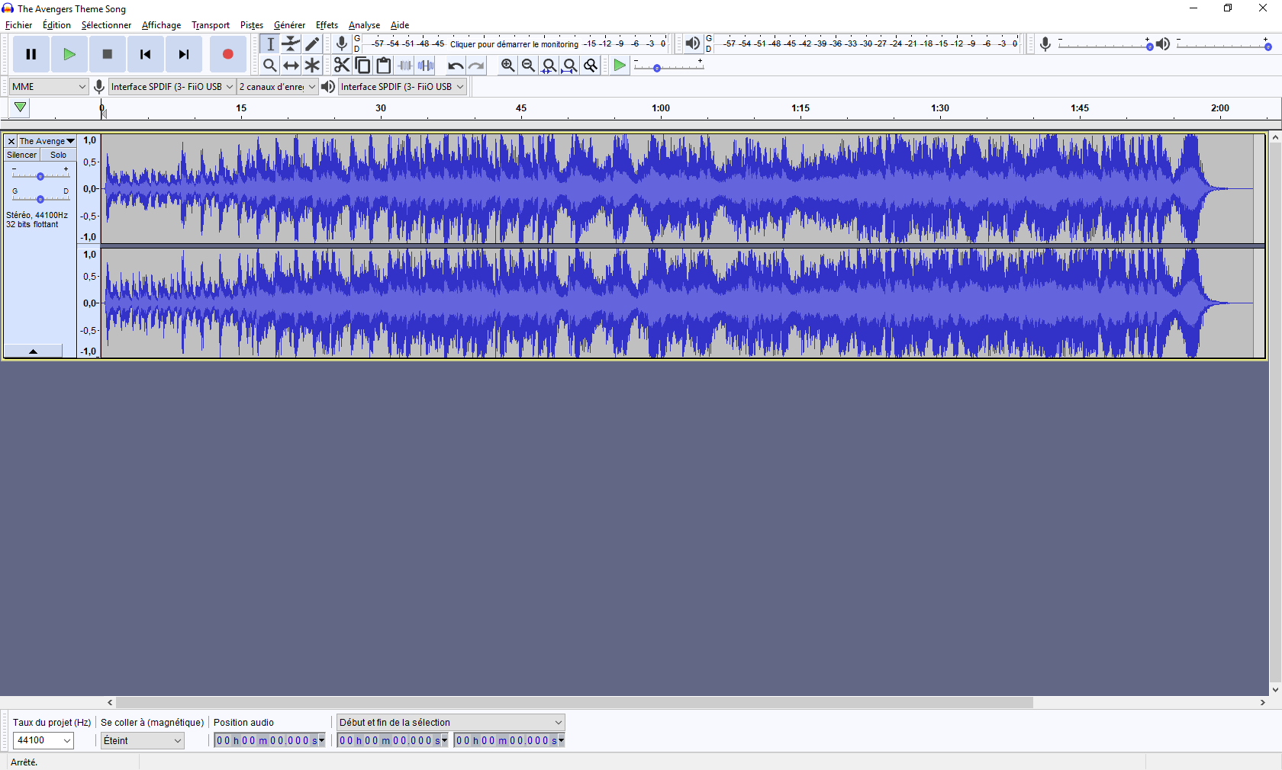Toggle Silencer mute on the track
Image resolution: width=1282 pixels, height=770 pixels.
(x=21, y=155)
